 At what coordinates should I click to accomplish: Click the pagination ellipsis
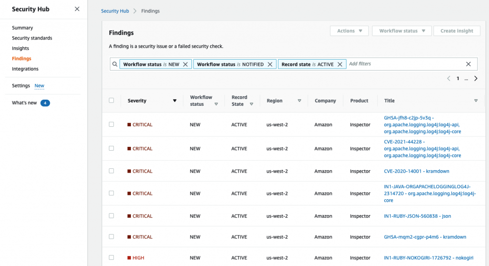pos(466,79)
